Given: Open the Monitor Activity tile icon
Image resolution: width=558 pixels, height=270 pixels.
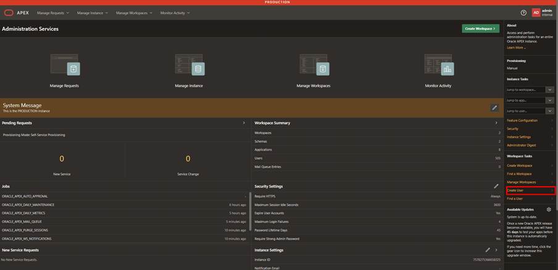Looking at the screenshot, I should [439, 65].
